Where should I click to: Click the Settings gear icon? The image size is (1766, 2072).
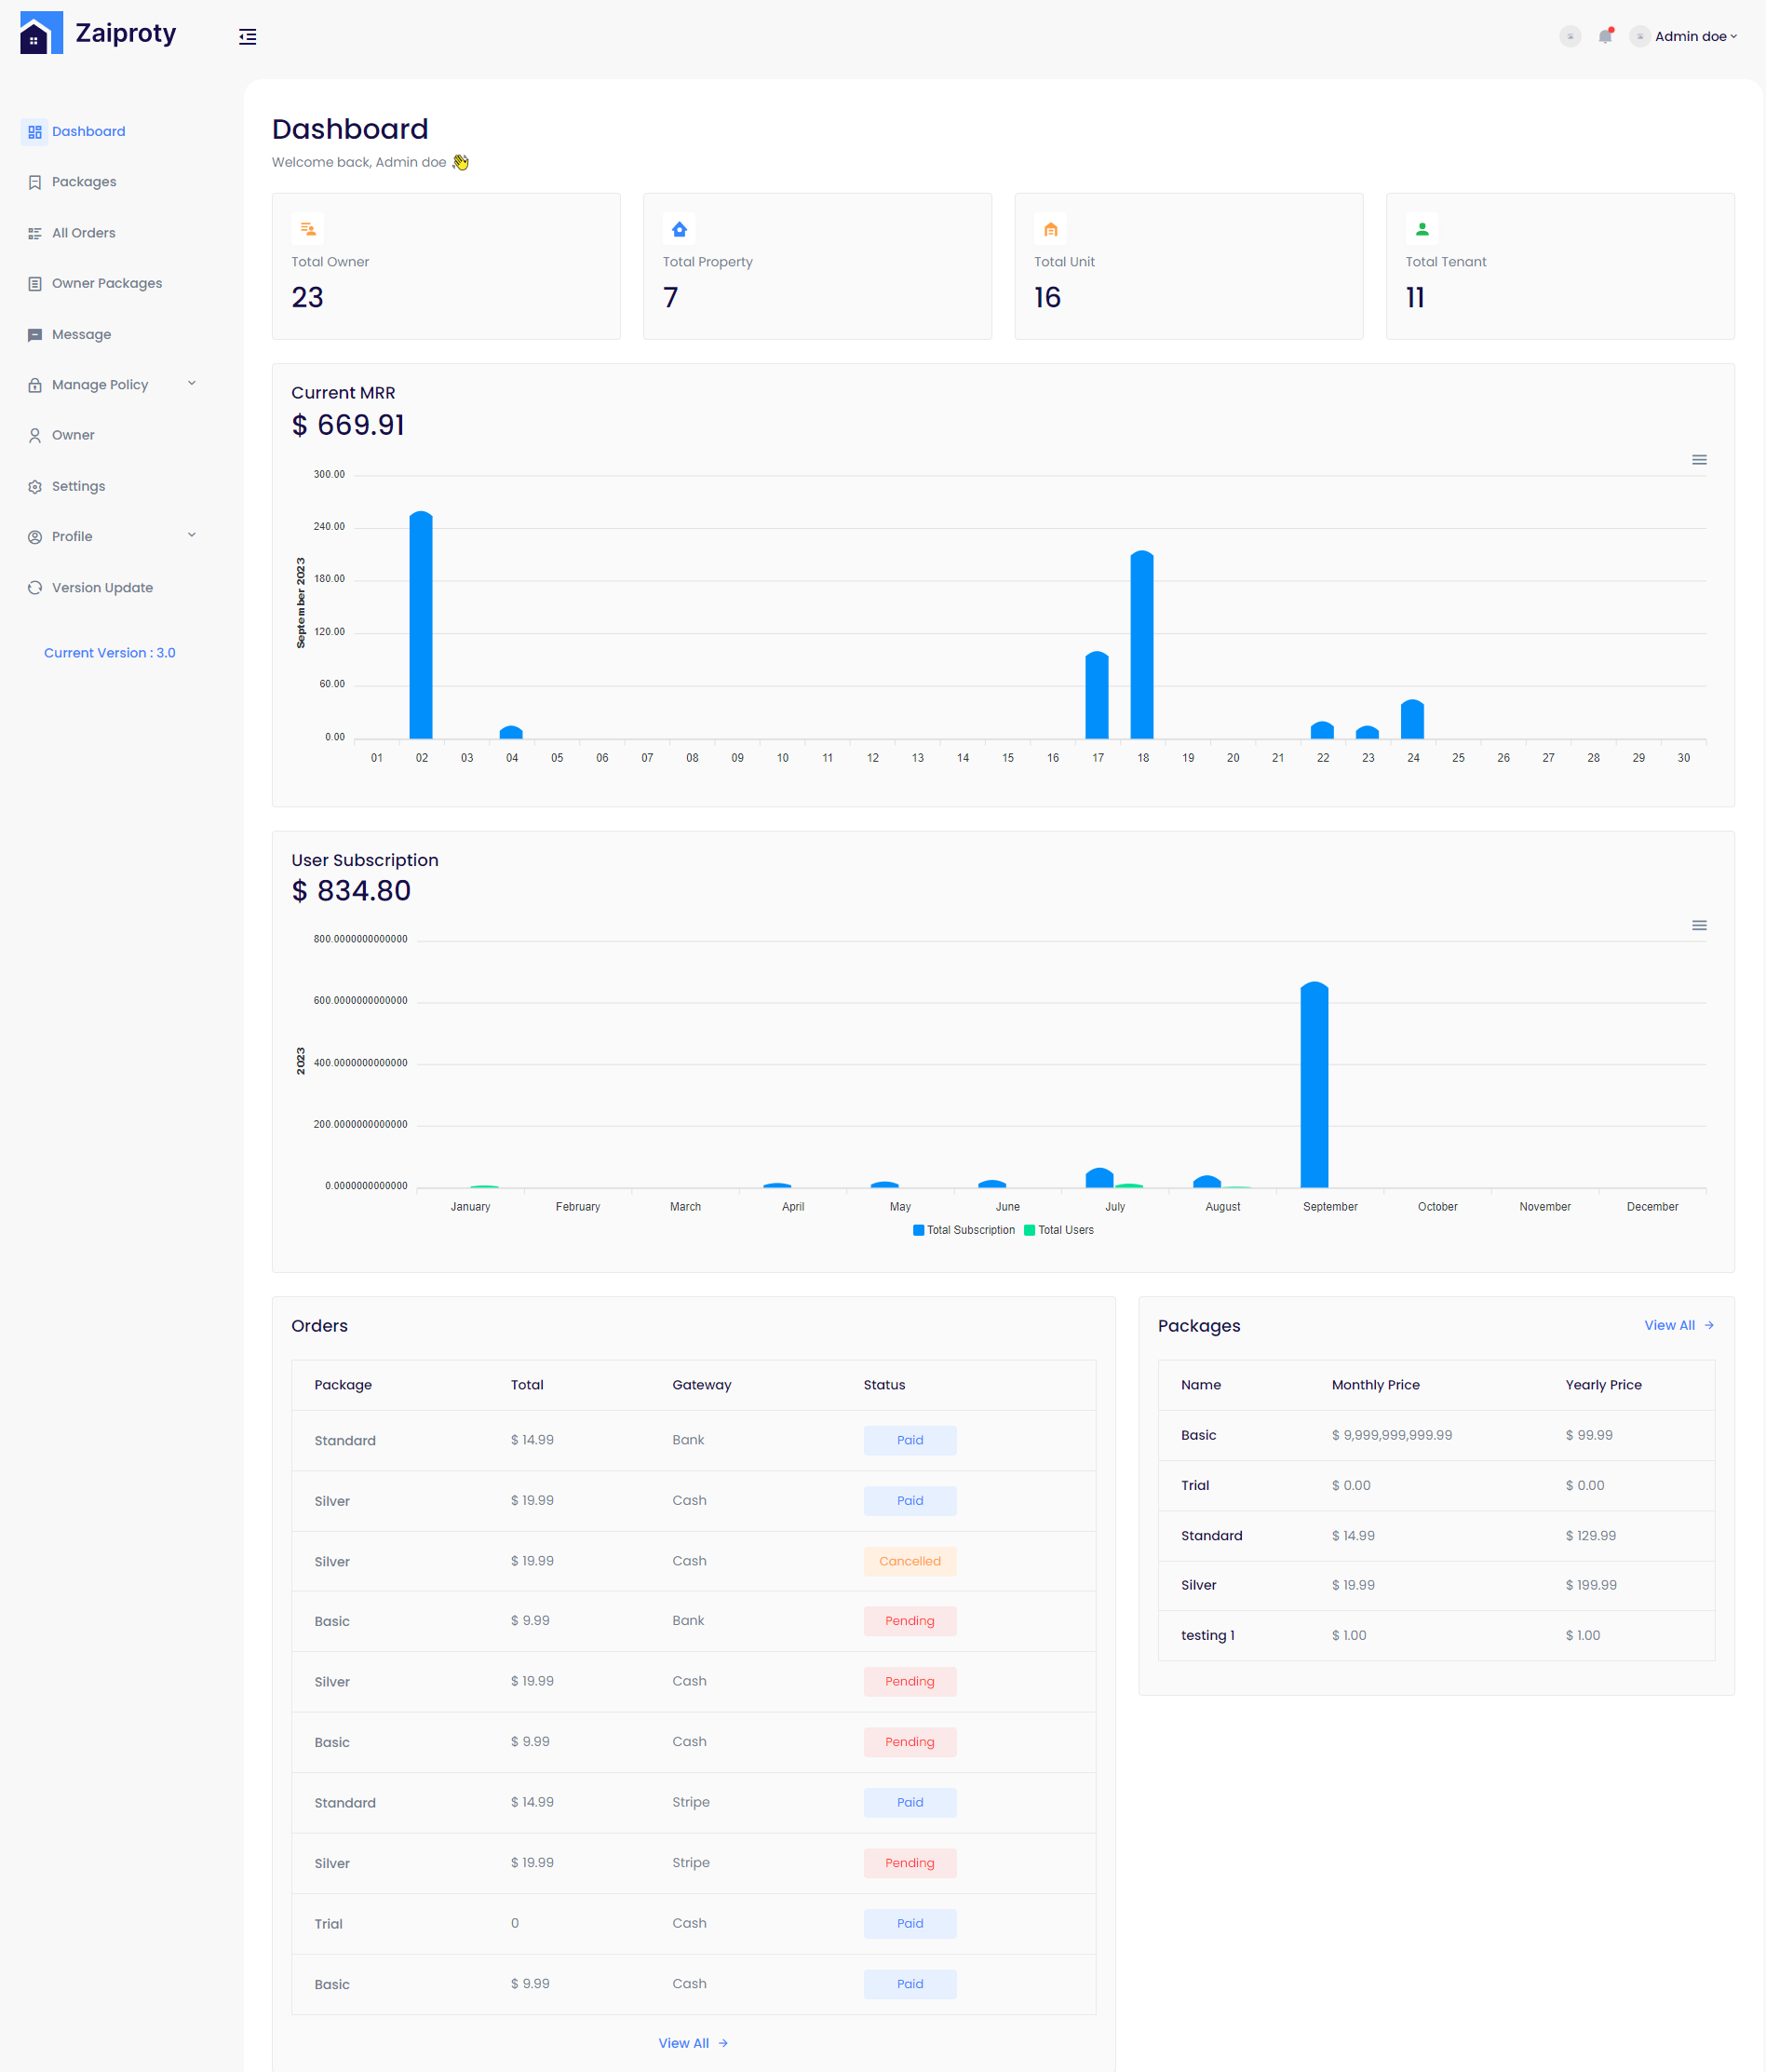tap(35, 487)
